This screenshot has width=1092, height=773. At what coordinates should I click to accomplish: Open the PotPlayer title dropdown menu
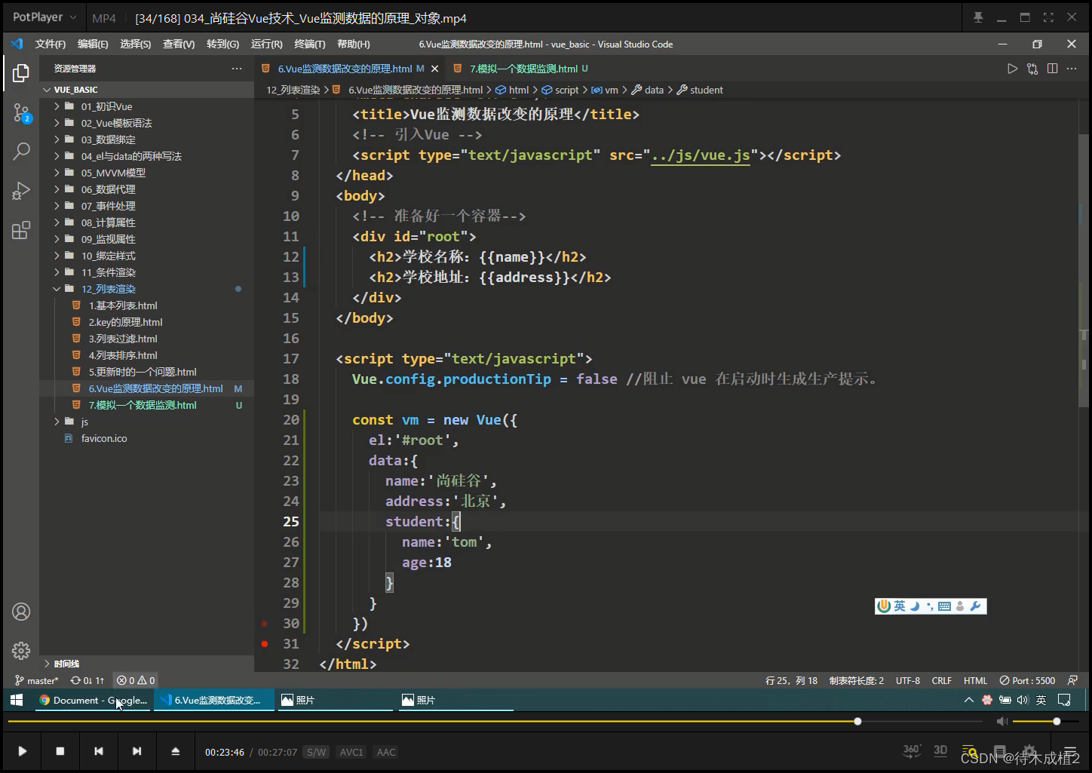pyautogui.click(x=44, y=17)
